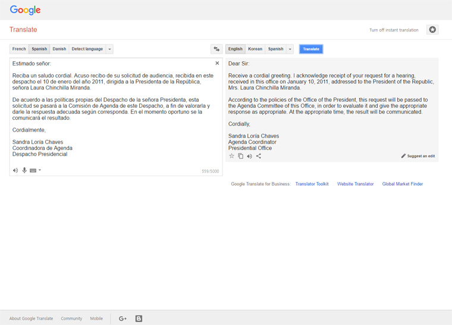Open the Translate title link
Image resolution: width=452 pixels, height=325 pixels.
coord(23,29)
